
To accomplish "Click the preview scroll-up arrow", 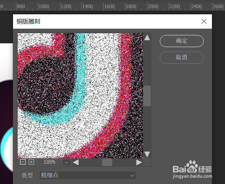I will coord(147,37).
